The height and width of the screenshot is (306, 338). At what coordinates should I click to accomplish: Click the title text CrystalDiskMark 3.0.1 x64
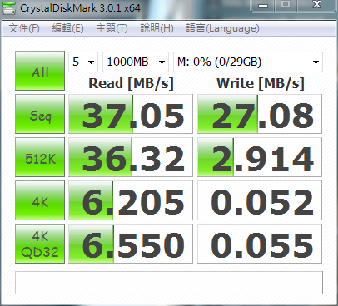click(x=80, y=7)
